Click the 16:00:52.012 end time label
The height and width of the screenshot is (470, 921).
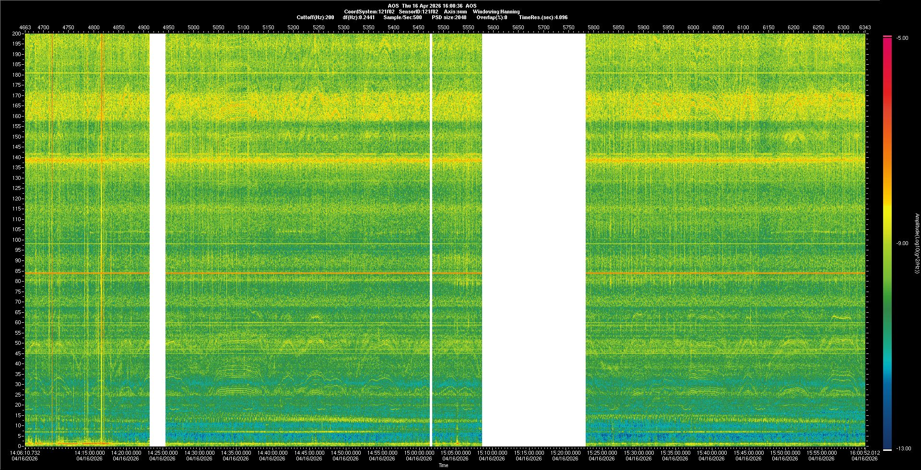click(864, 453)
